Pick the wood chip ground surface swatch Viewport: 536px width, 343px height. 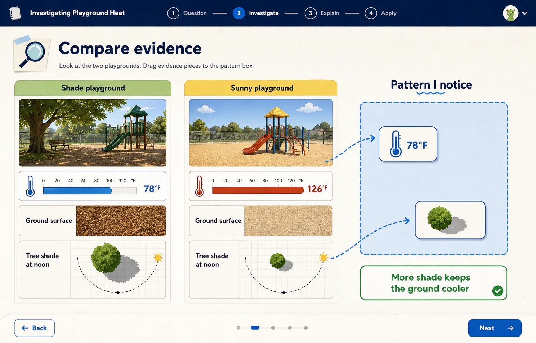click(121, 221)
